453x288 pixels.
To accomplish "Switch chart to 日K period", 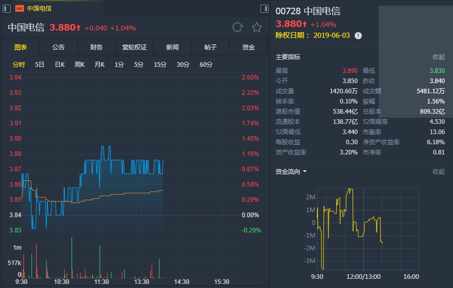I will (x=60, y=65).
